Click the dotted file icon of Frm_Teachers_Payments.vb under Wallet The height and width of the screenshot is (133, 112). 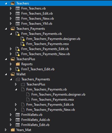[x=23, y=89]
